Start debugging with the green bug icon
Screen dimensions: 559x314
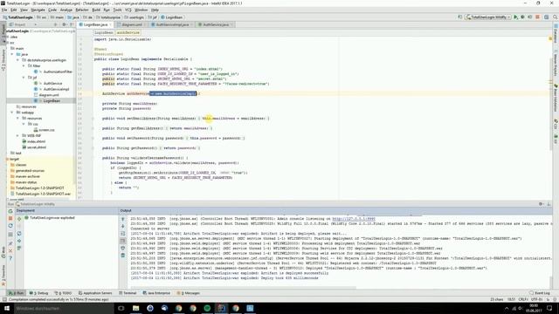522,17
